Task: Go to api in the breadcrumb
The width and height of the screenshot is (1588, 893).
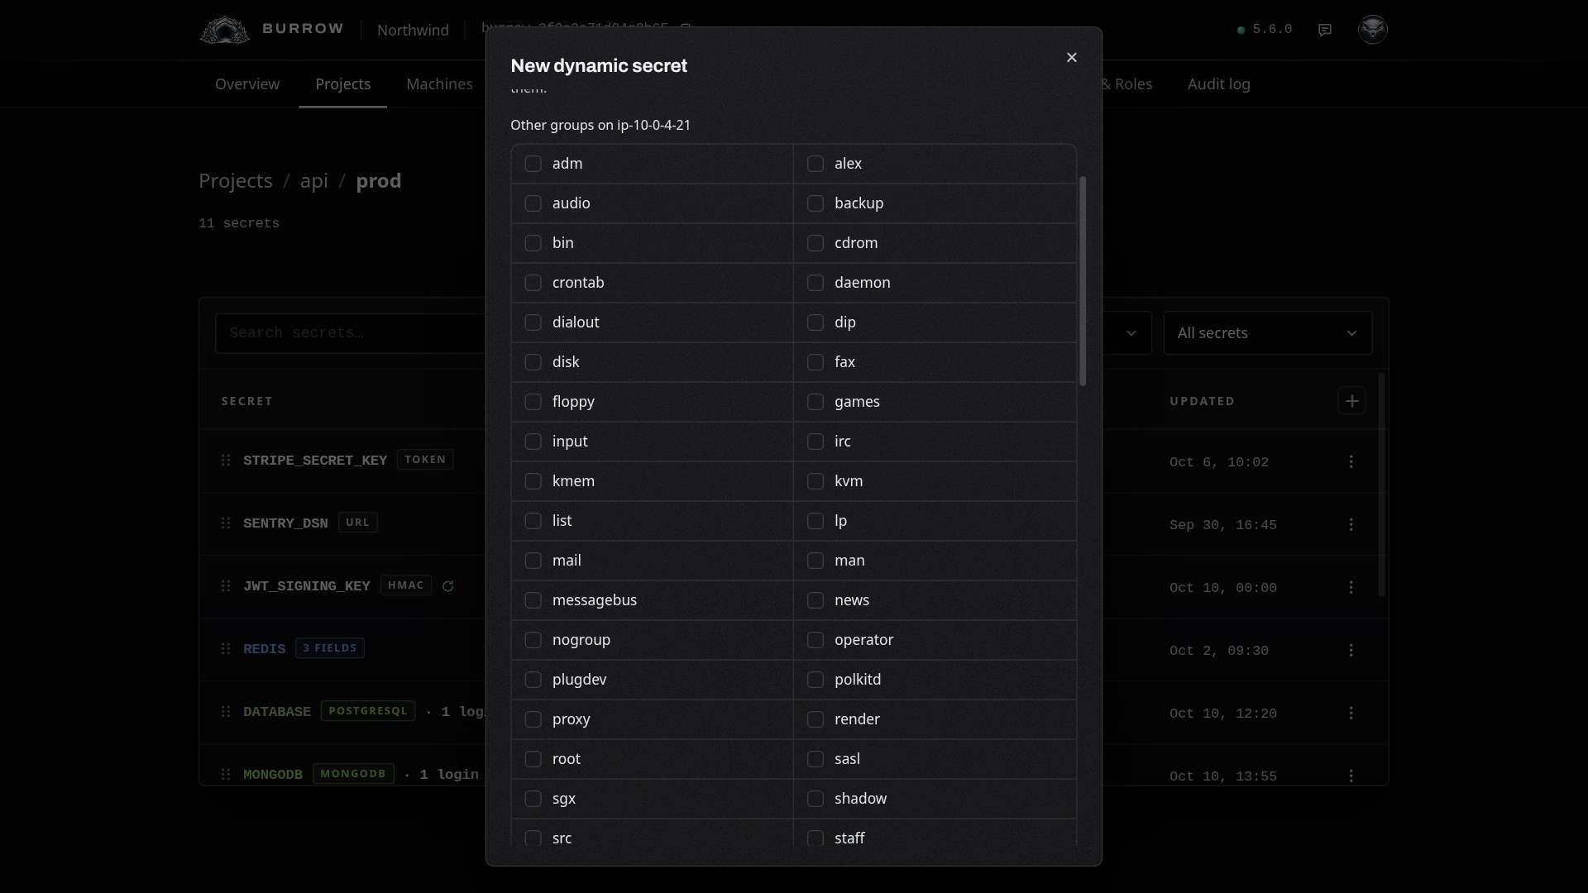Action: [314, 180]
